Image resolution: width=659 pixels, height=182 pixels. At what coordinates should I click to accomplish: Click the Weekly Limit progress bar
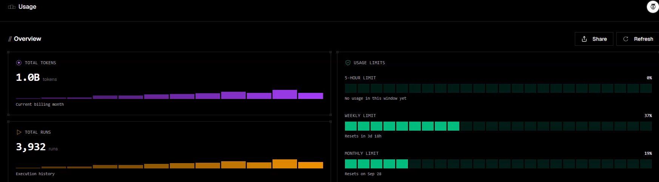498,126
